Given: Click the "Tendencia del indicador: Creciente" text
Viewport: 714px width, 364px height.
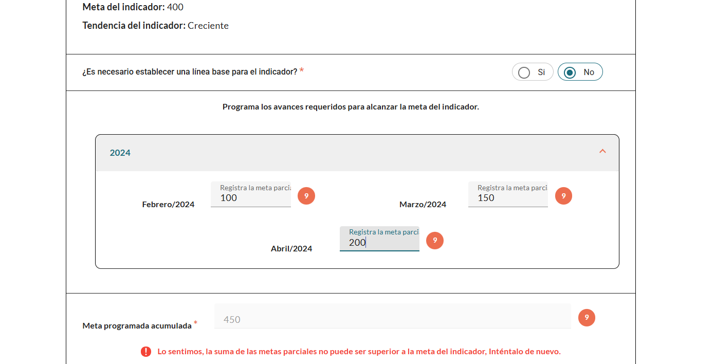Looking at the screenshot, I should (155, 25).
